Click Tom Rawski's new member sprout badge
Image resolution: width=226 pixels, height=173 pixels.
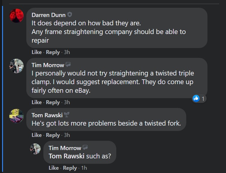pos(67,115)
